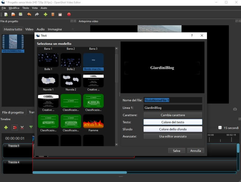Redo with the grey arrow icon
This screenshot has height=182, width=241.
tap(37, 15)
